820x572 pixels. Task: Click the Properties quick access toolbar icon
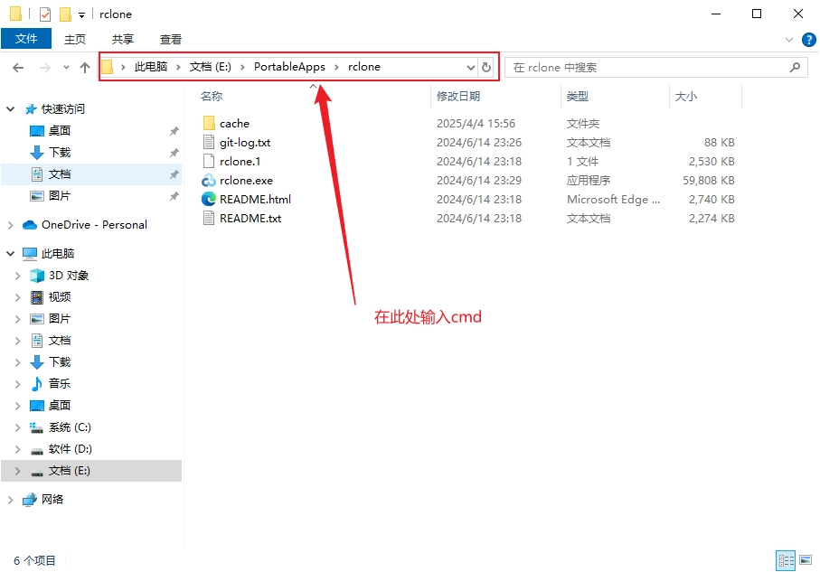coord(45,14)
